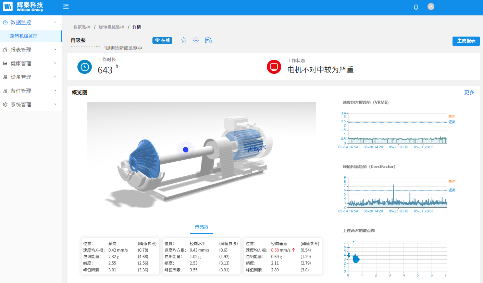
Task: Open the 更多 link in overview
Action: click(469, 93)
